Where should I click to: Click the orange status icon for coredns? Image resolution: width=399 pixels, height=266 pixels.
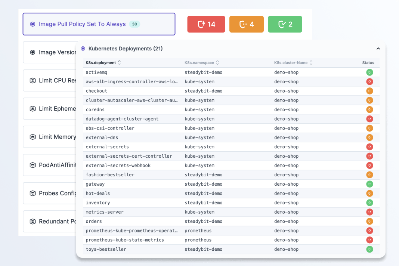(369, 109)
